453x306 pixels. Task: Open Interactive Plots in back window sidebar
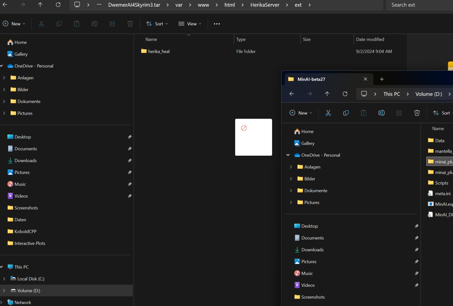[26, 243]
